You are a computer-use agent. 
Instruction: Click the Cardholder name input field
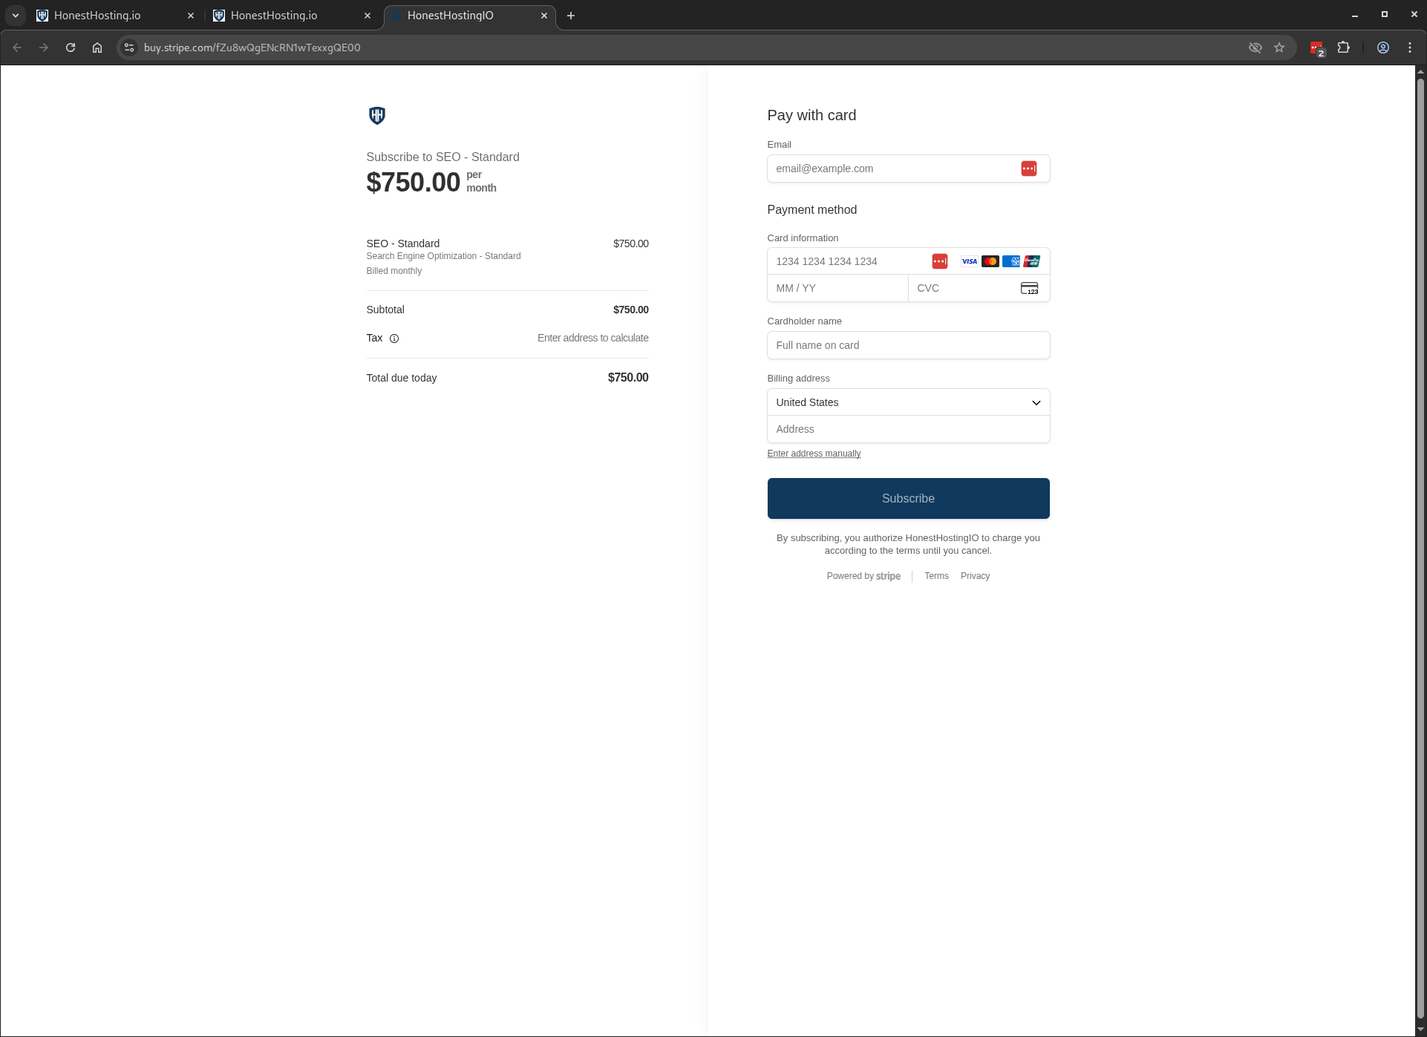tap(908, 345)
